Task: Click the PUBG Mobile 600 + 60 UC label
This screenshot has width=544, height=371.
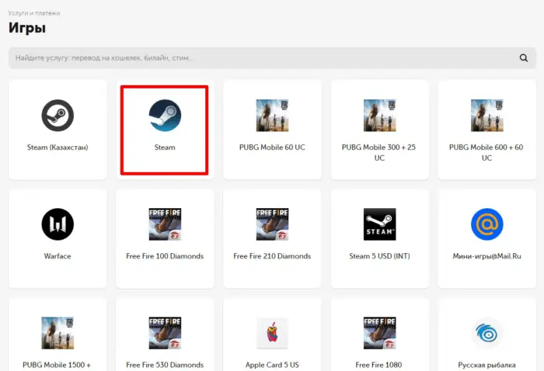Action: pyautogui.click(x=486, y=152)
